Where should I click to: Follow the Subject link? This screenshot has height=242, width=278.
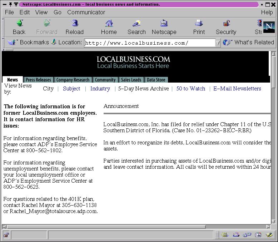[71, 89]
